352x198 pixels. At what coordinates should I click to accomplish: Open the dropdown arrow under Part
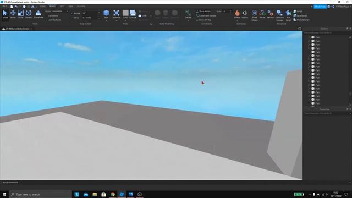(106, 20)
